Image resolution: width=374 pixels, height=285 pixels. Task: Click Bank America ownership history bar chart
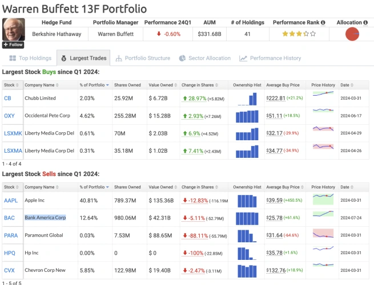[247, 218]
